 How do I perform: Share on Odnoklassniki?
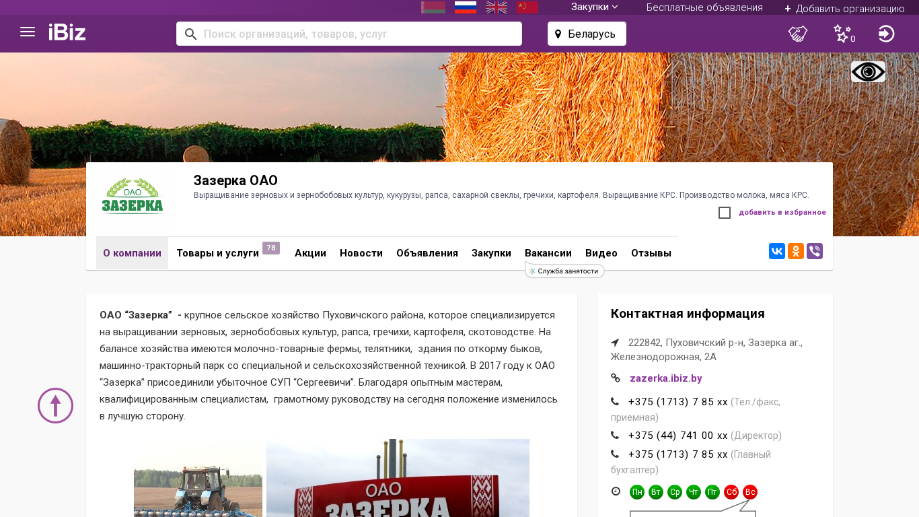pos(796,251)
